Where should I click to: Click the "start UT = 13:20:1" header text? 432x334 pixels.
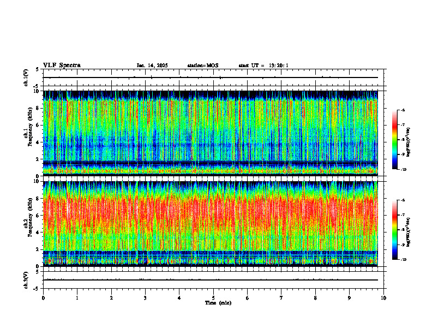pos(263,65)
